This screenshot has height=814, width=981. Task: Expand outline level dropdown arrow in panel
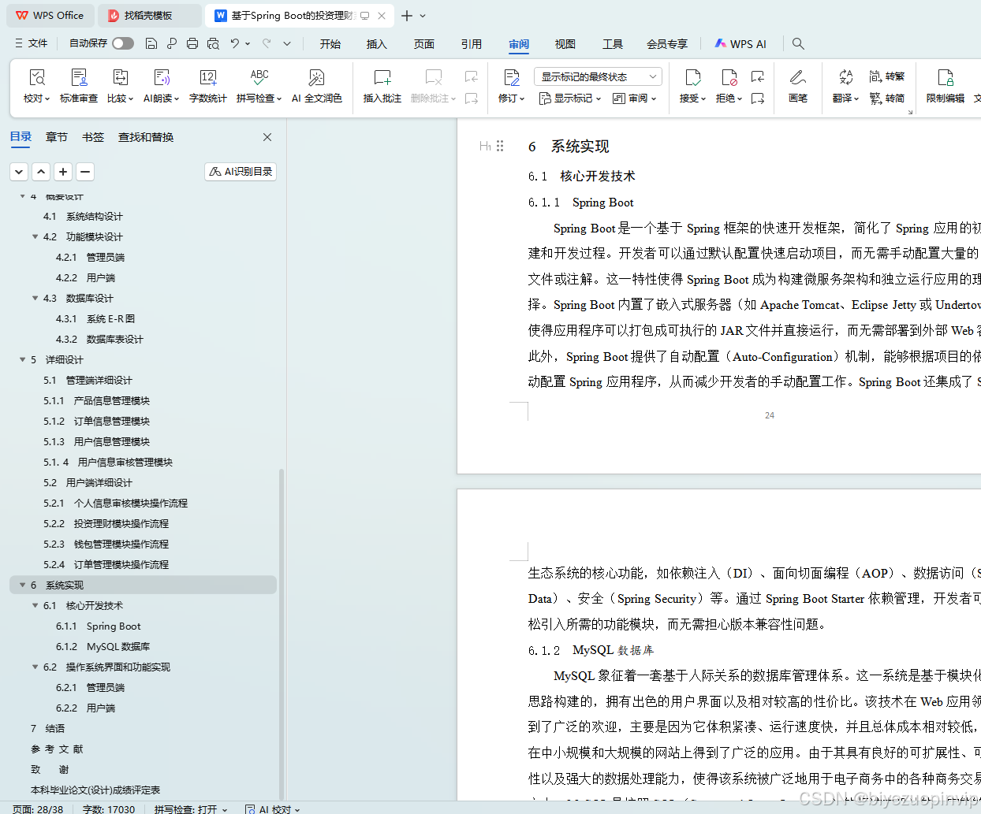click(x=19, y=171)
